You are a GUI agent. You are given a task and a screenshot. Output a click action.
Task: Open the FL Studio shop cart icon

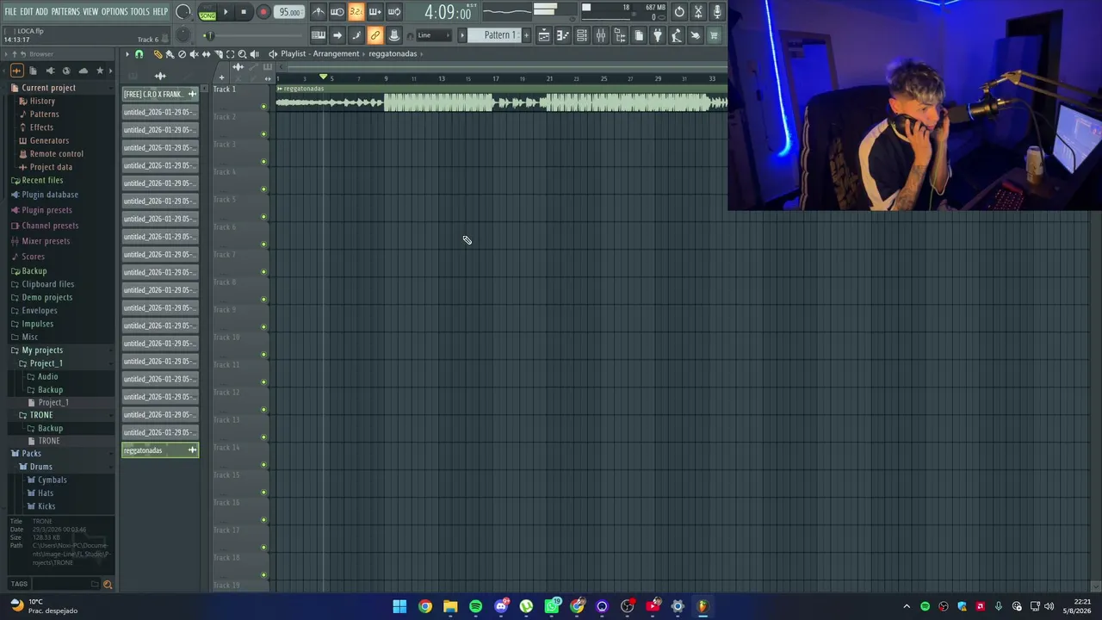tap(714, 35)
